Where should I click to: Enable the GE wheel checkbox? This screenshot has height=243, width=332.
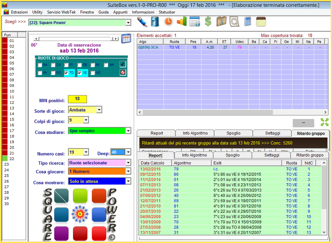click(x=79, y=65)
